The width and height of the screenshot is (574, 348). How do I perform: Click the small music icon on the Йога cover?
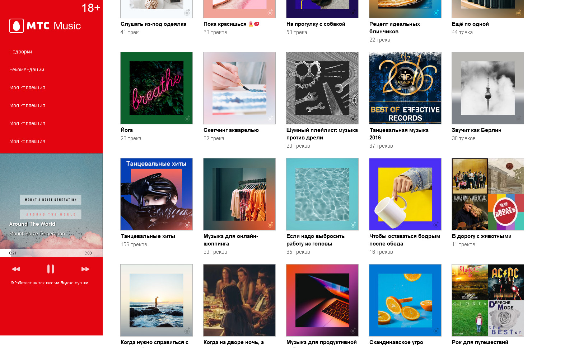(187, 119)
